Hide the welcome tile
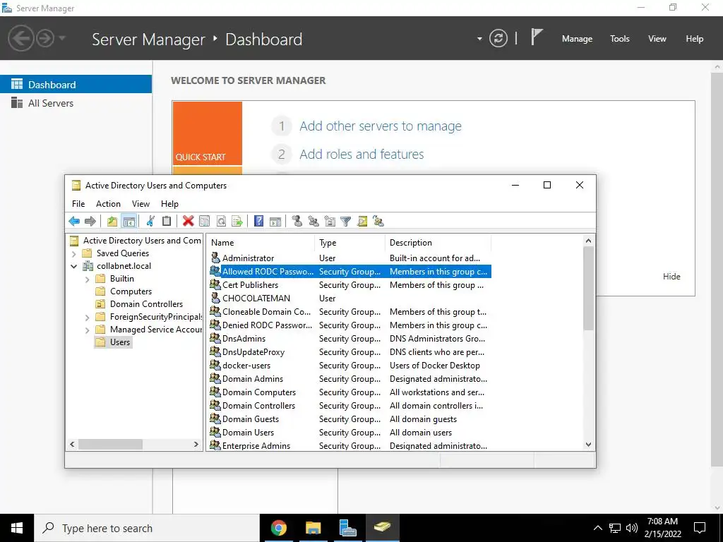This screenshot has width=723, height=542. click(671, 277)
